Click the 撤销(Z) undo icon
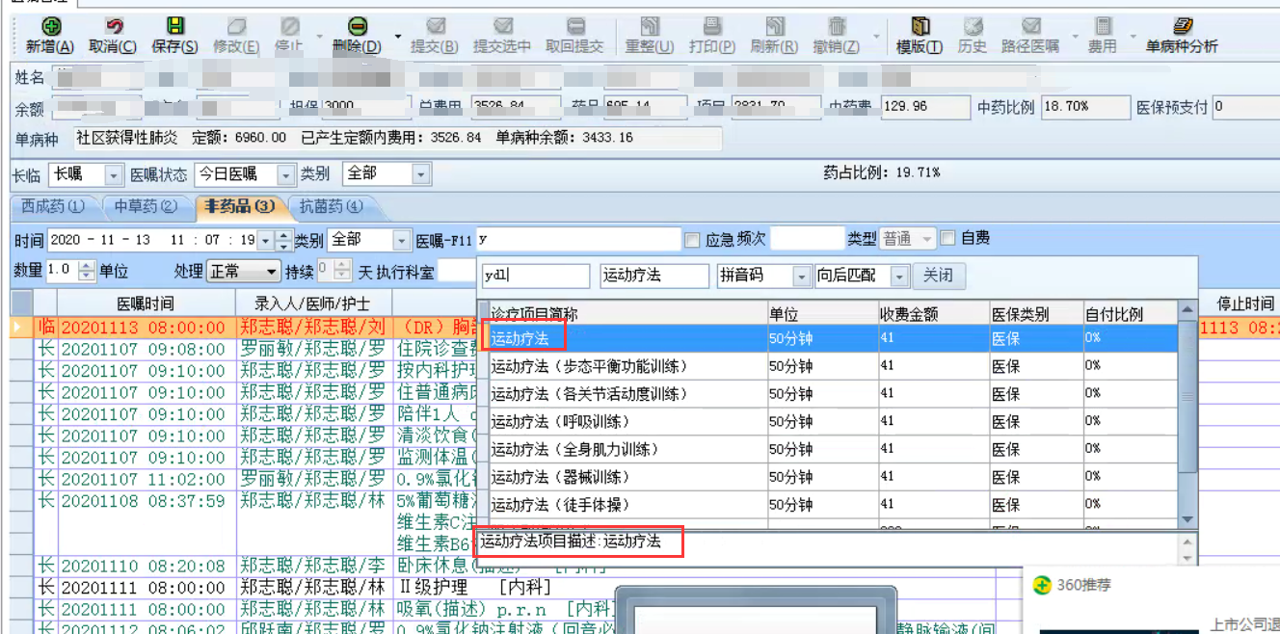Screen dimensions: 1280x634 [x=837, y=28]
